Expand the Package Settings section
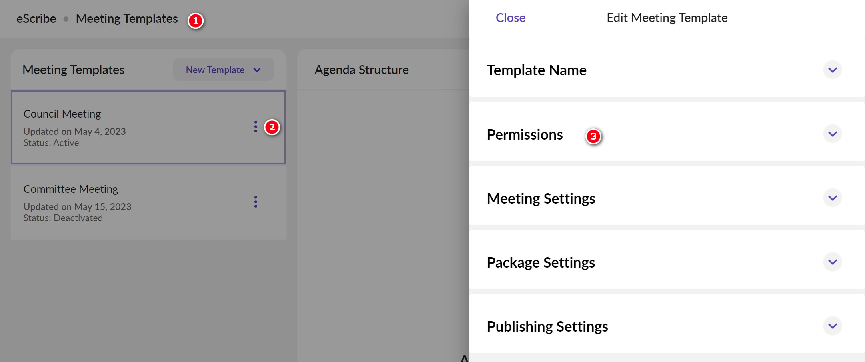865x362 pixels. coord(832,262)
